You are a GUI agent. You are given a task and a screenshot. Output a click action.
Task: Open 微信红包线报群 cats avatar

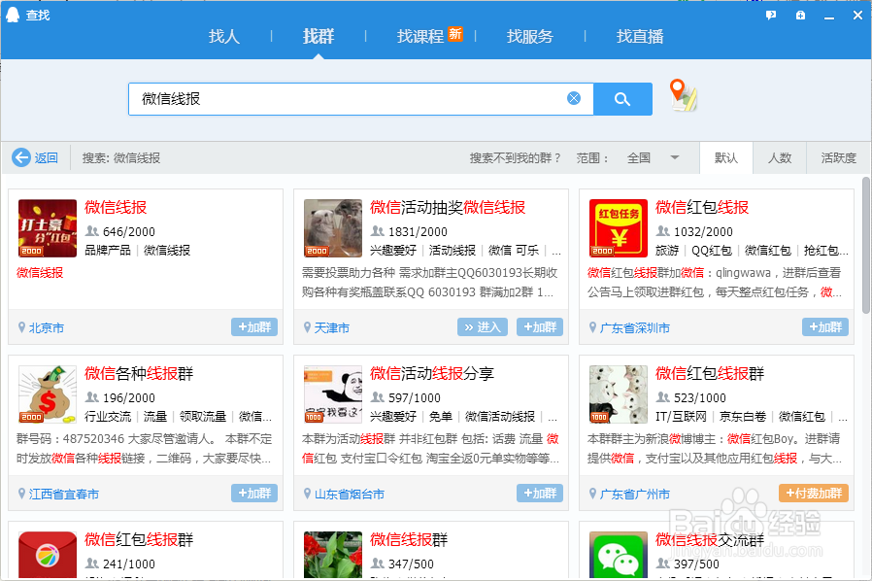[x=619, y=394]
